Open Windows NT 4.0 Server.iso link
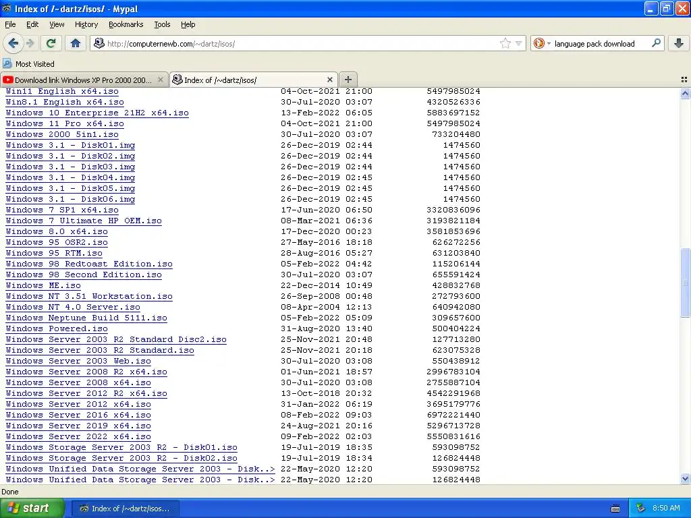The width and height of the screenshot is (691, 518). tap(73, 307)
